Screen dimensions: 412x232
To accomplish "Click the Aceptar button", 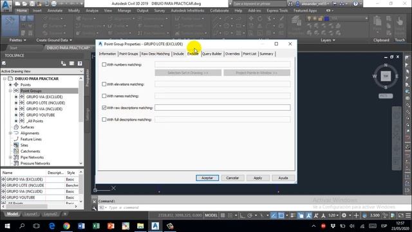I will pos(207,178).
